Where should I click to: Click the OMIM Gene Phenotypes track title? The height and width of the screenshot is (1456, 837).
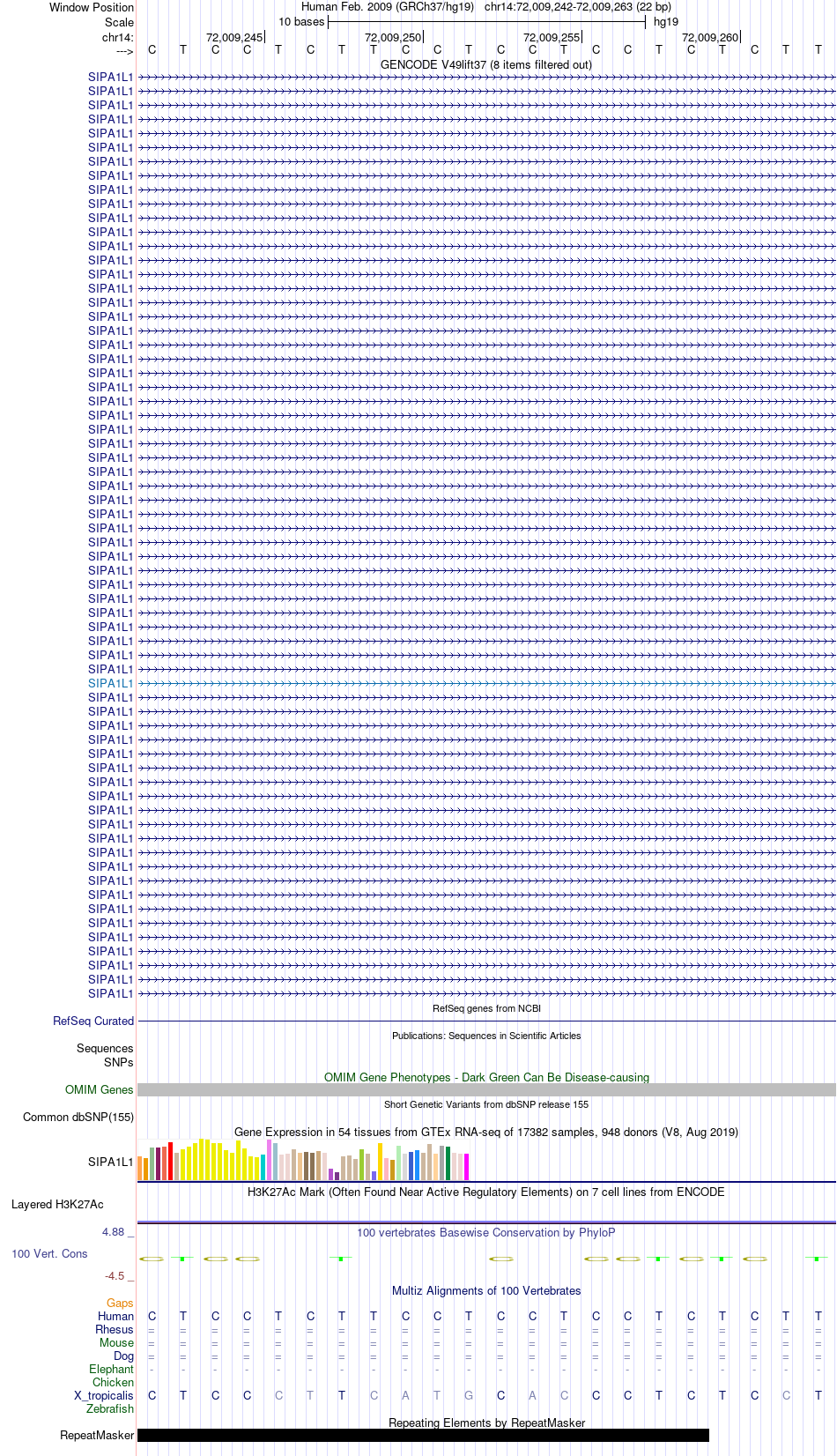(x=486, y=1077)
